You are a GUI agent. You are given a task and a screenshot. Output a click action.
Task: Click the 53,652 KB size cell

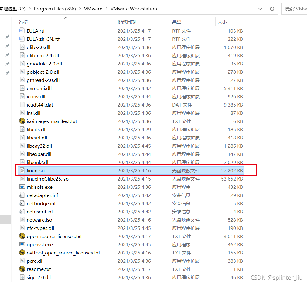point(232,179)
